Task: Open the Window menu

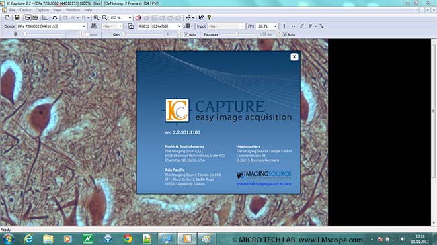Action: [73, 10]
